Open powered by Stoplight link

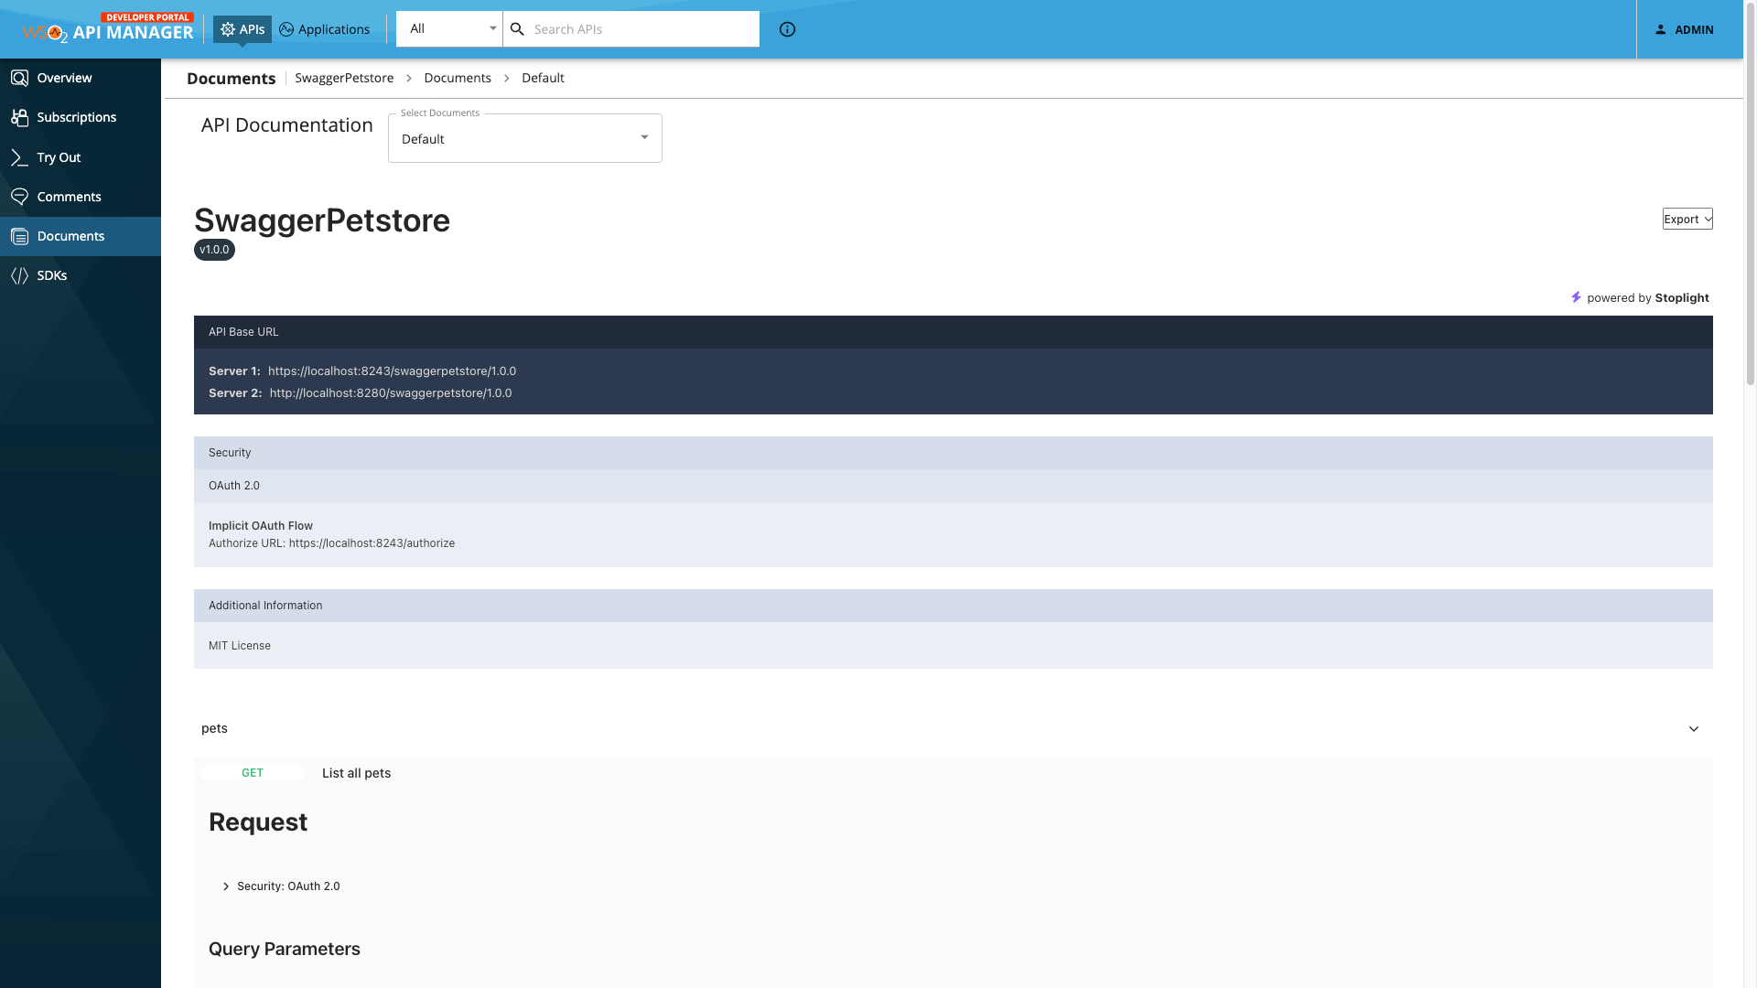pos(1640,297)
